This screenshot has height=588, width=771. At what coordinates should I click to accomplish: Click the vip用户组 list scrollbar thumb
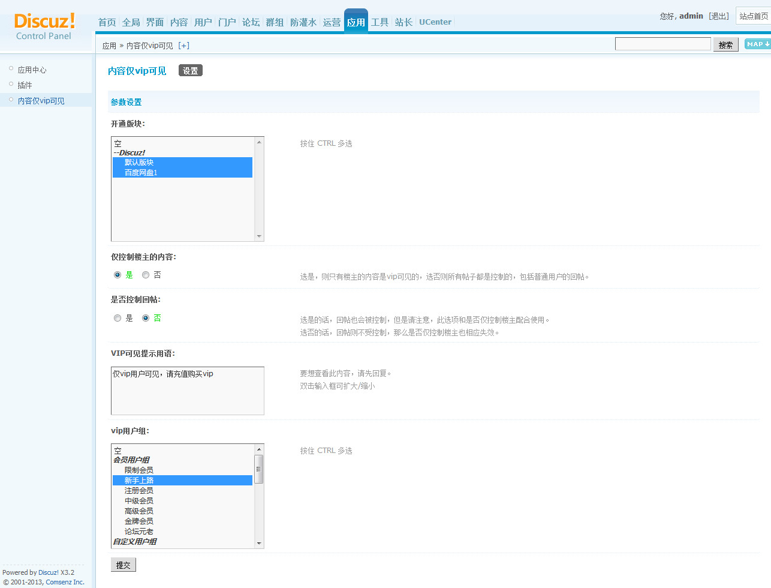click(x=259, y=469)
